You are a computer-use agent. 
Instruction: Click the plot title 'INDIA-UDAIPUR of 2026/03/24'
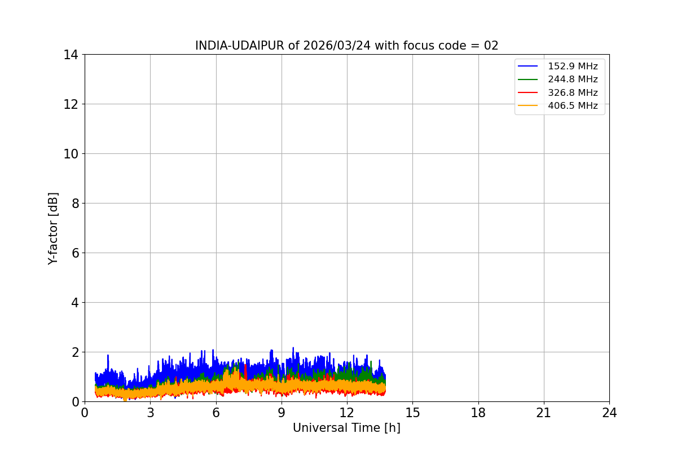pos(347,46)
